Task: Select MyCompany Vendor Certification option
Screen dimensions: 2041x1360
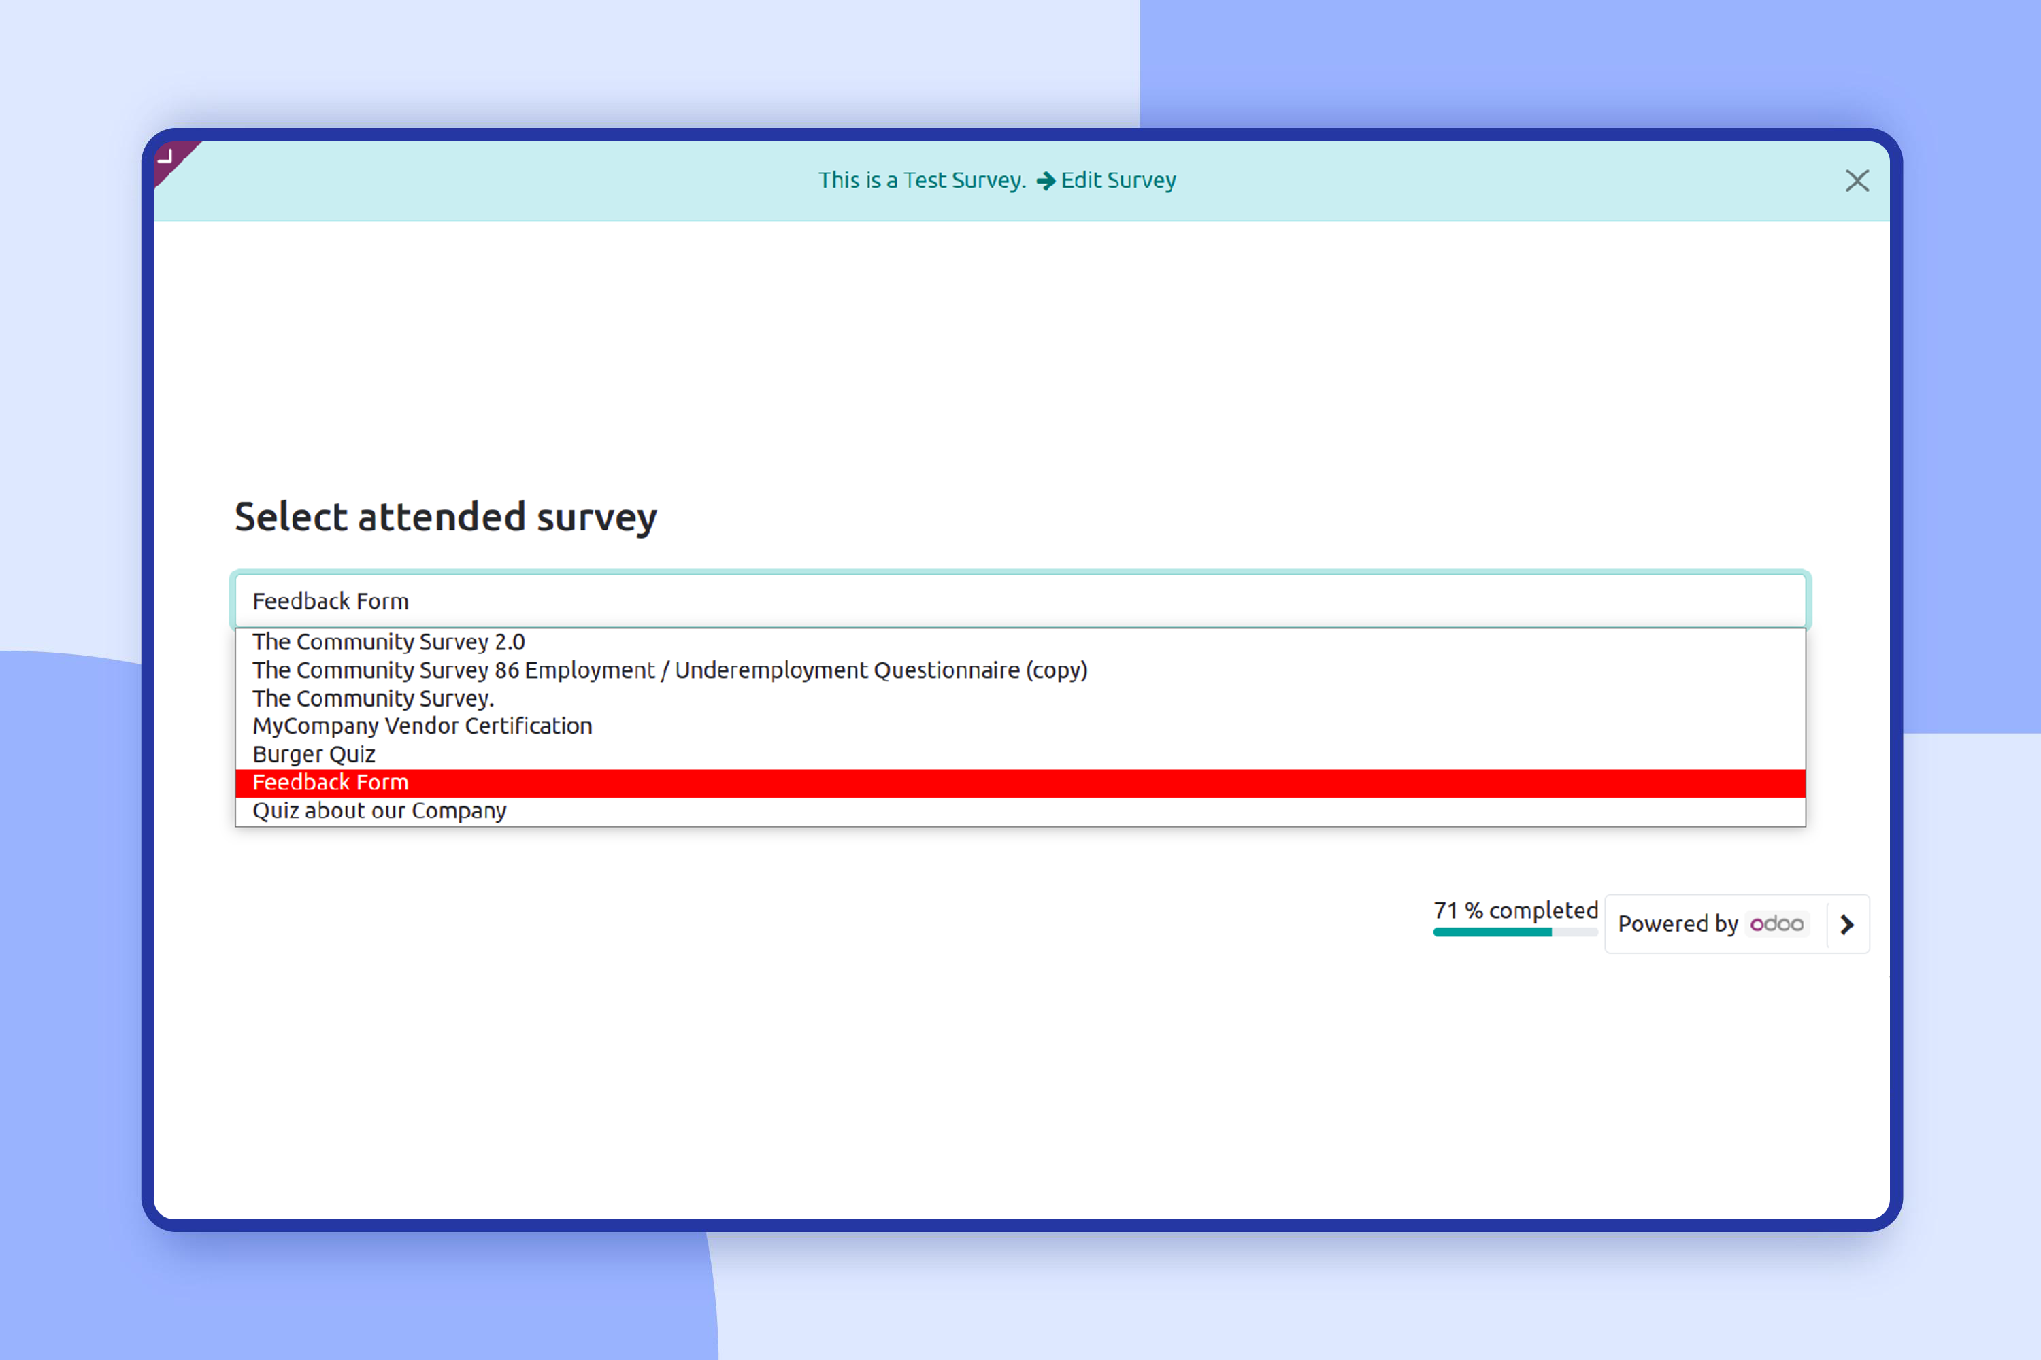Action: (x=422, y=726)
